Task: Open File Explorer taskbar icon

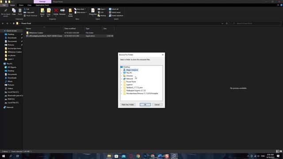Action: 109,156
